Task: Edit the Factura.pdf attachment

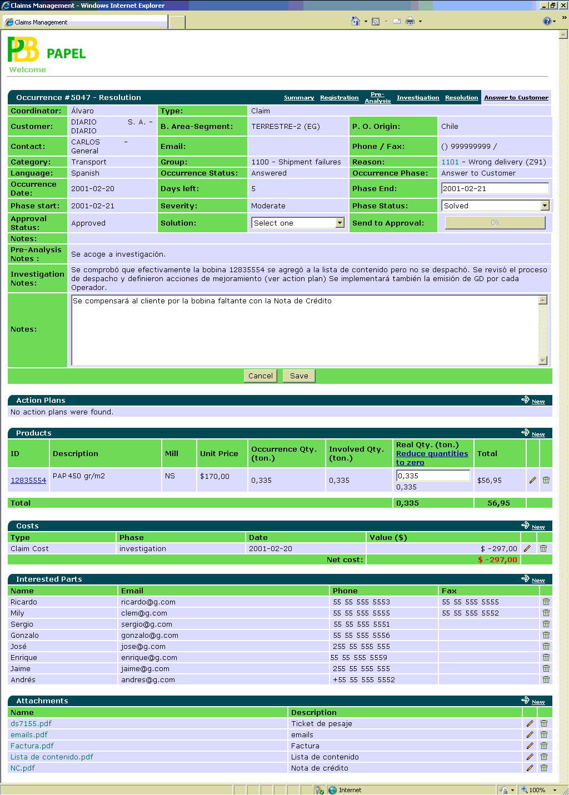Action: [530, 746]
